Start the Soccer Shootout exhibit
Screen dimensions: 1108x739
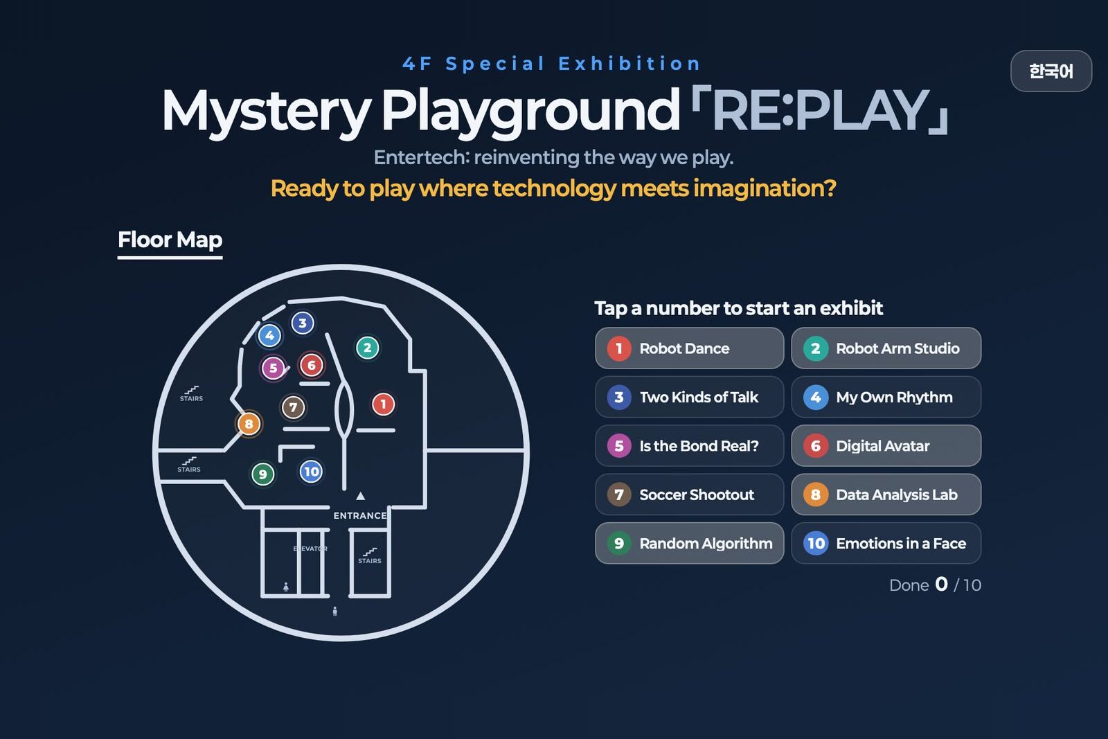click(689, 495)
